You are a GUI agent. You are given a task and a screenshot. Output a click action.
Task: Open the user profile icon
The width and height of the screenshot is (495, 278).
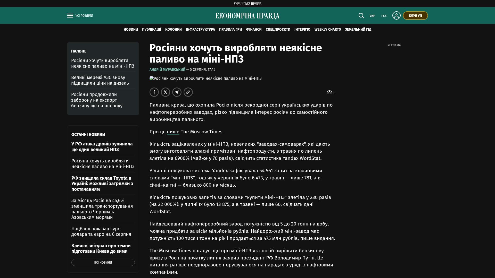pyautogui.click(x=396, y=15)
